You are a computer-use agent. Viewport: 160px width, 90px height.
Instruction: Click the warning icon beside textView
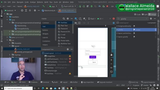(x=70, y=73)
